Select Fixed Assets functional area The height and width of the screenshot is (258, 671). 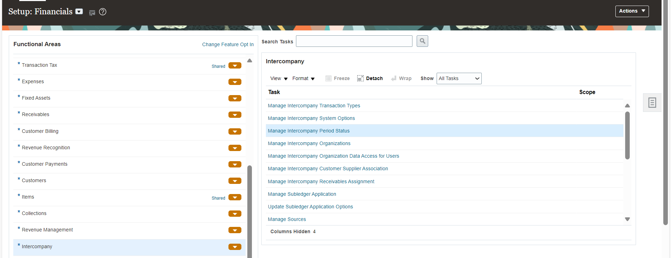coord(36,98)
